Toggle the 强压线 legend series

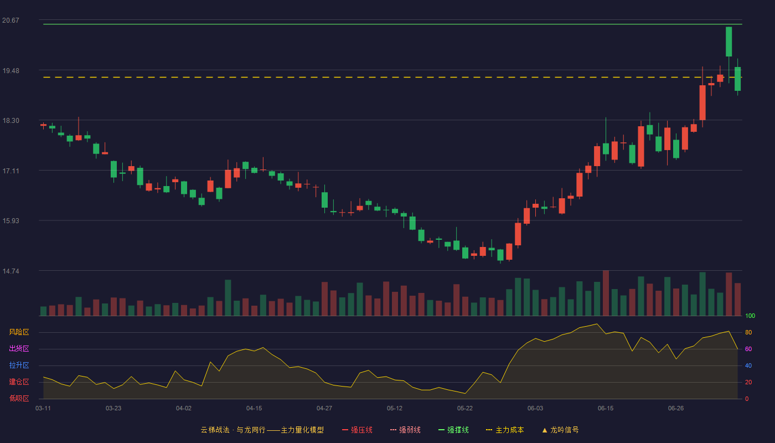tap(357, 430)
